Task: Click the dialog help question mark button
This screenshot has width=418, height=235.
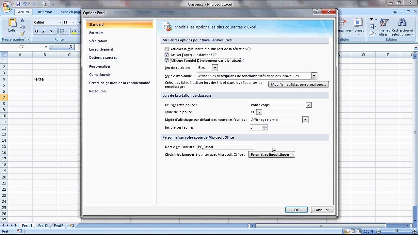Action: (317, 11)
